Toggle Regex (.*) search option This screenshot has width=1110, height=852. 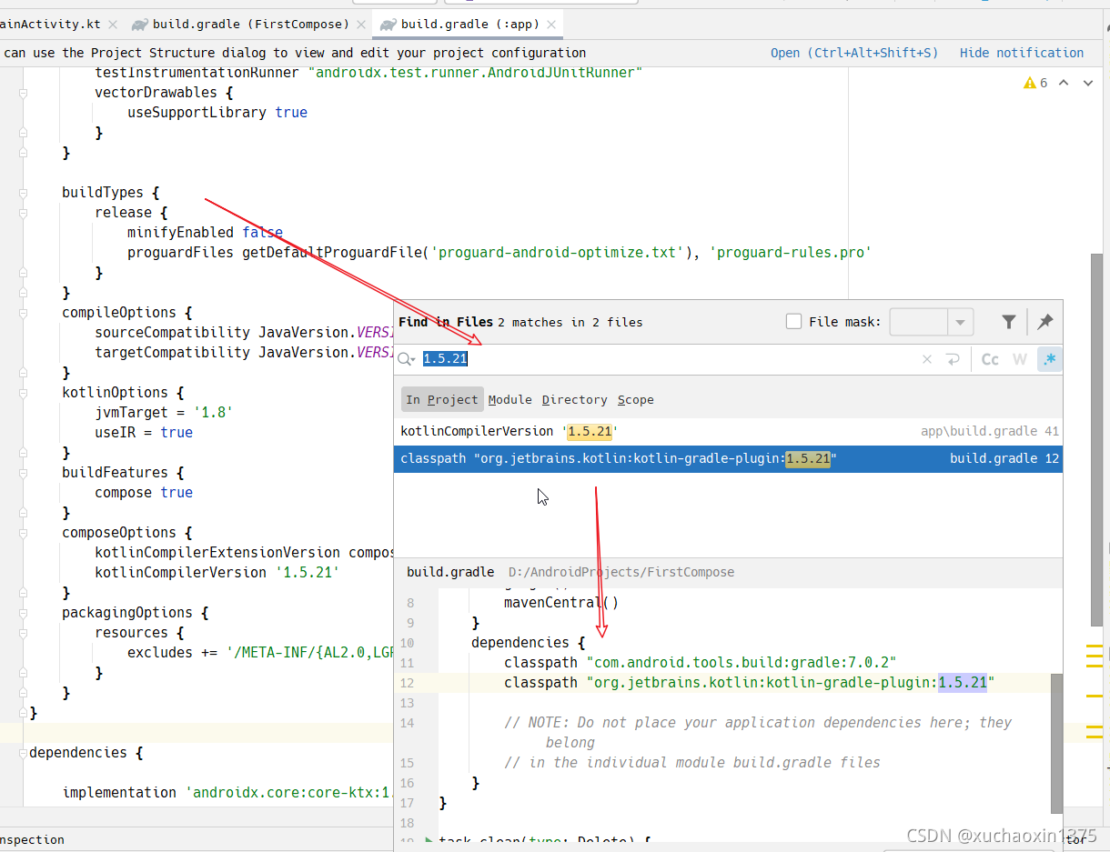coord(1049,359)
